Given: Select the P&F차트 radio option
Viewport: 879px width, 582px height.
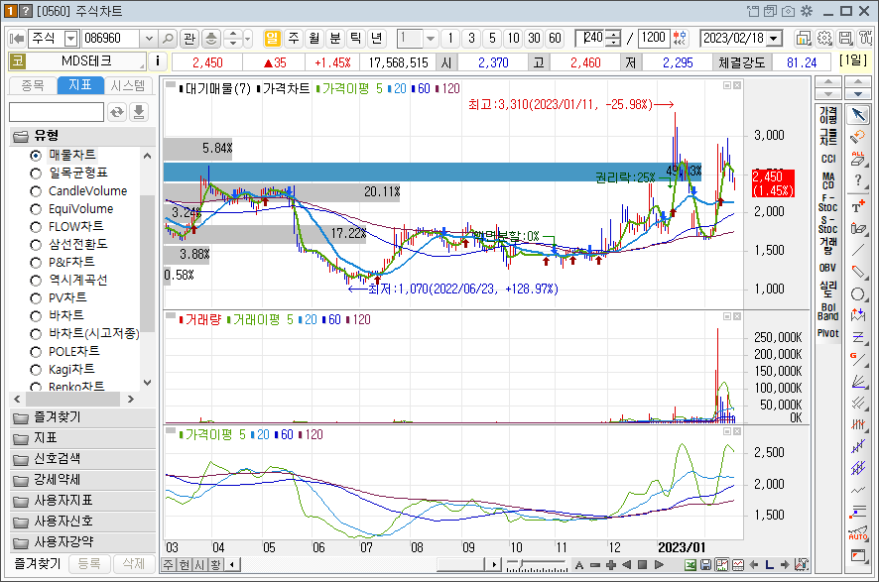Looking at the screenshot, I should (x=36, y=263).
